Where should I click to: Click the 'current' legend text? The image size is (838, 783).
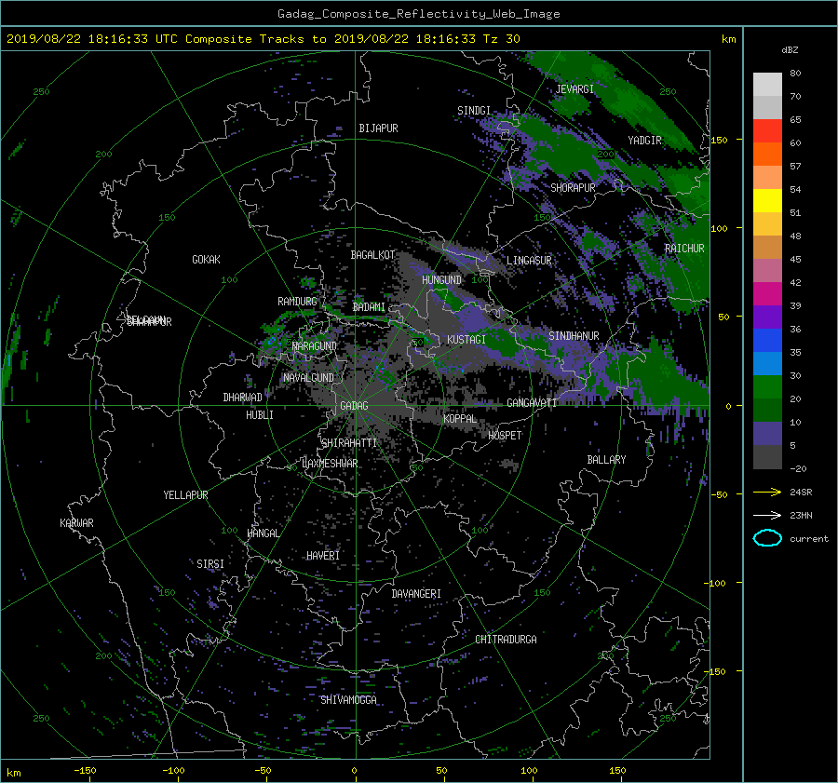coord(808,539)
